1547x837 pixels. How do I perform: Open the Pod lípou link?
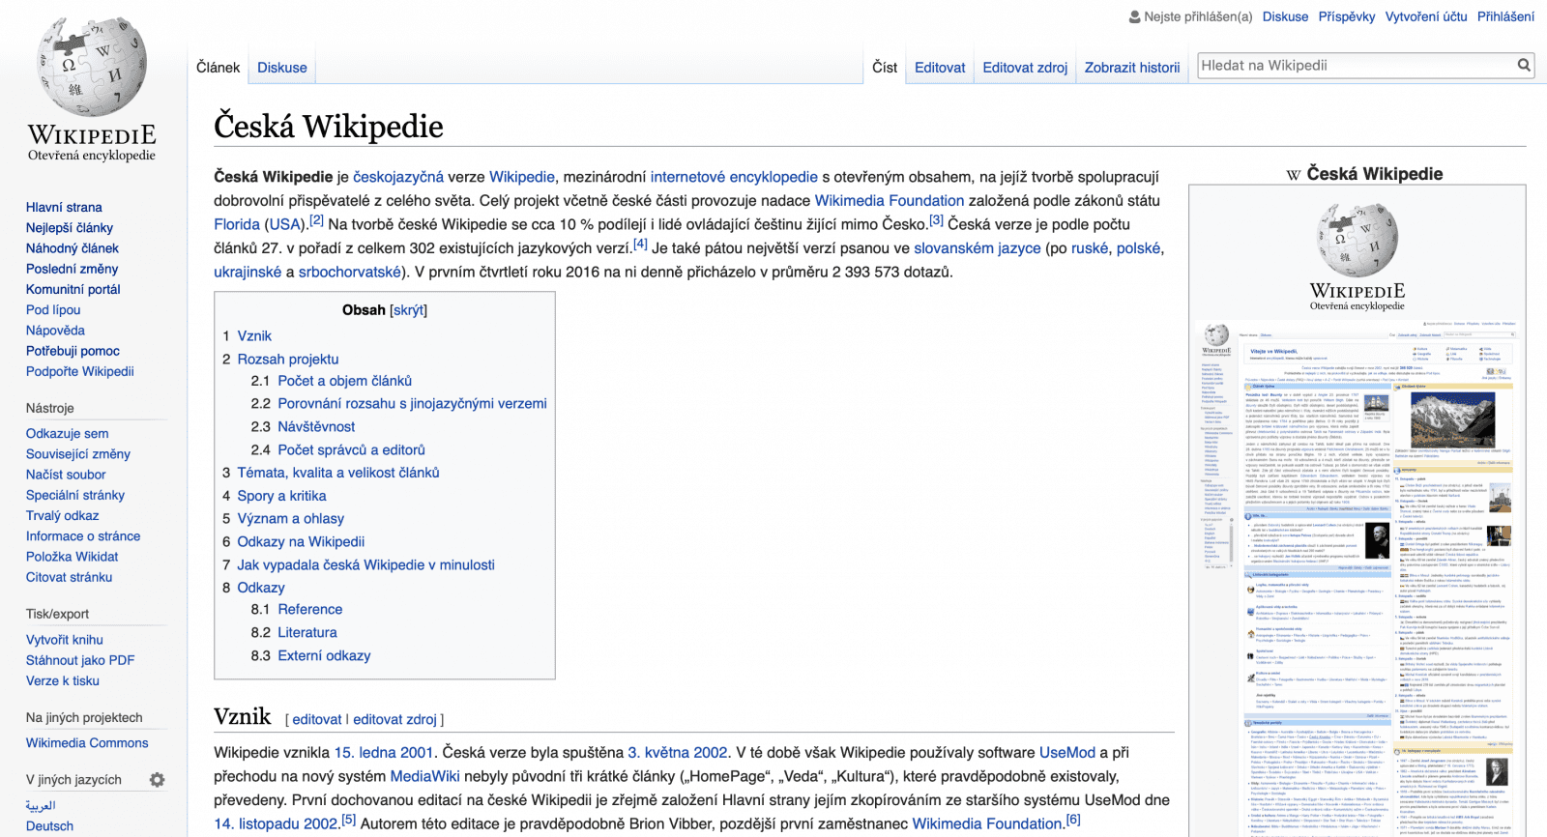coord(53,309)
